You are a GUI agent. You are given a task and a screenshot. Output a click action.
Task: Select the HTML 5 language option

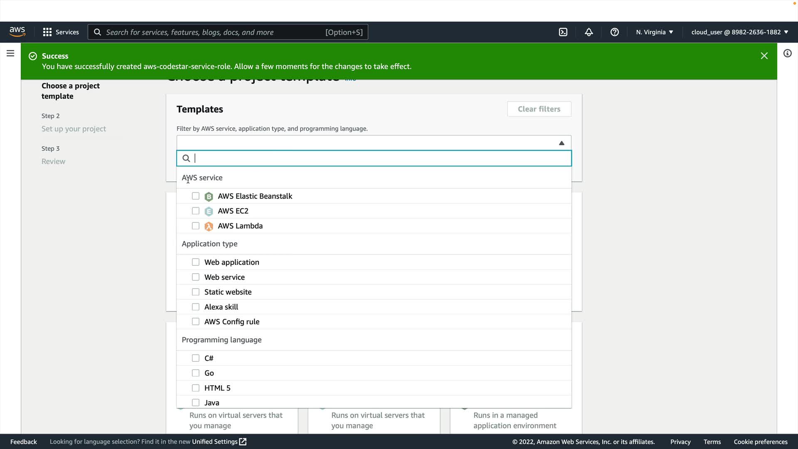pos(195,388)
